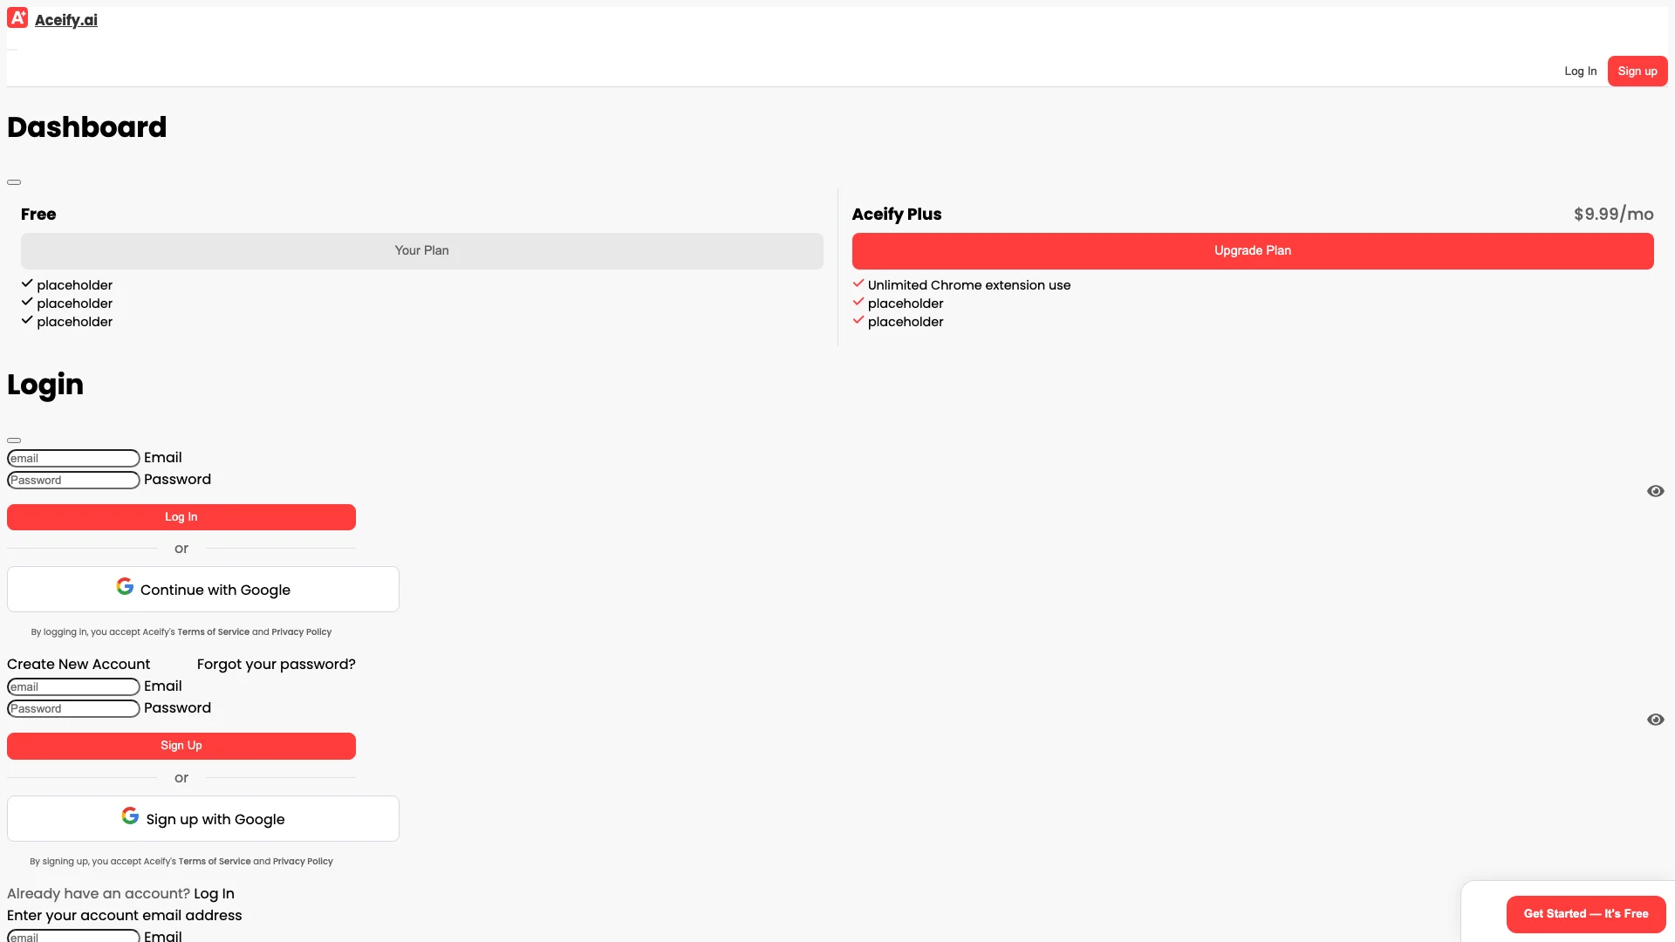The height and width of the screenshot is (942, 1675).
Task: Click the collapse toggle button near Dashboard
Action: pos(14,181)
